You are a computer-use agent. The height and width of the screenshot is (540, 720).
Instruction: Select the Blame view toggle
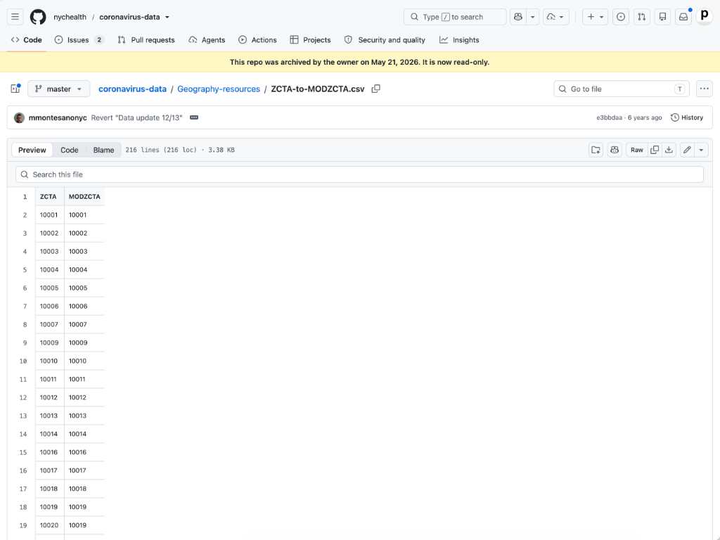click(104, 150)
